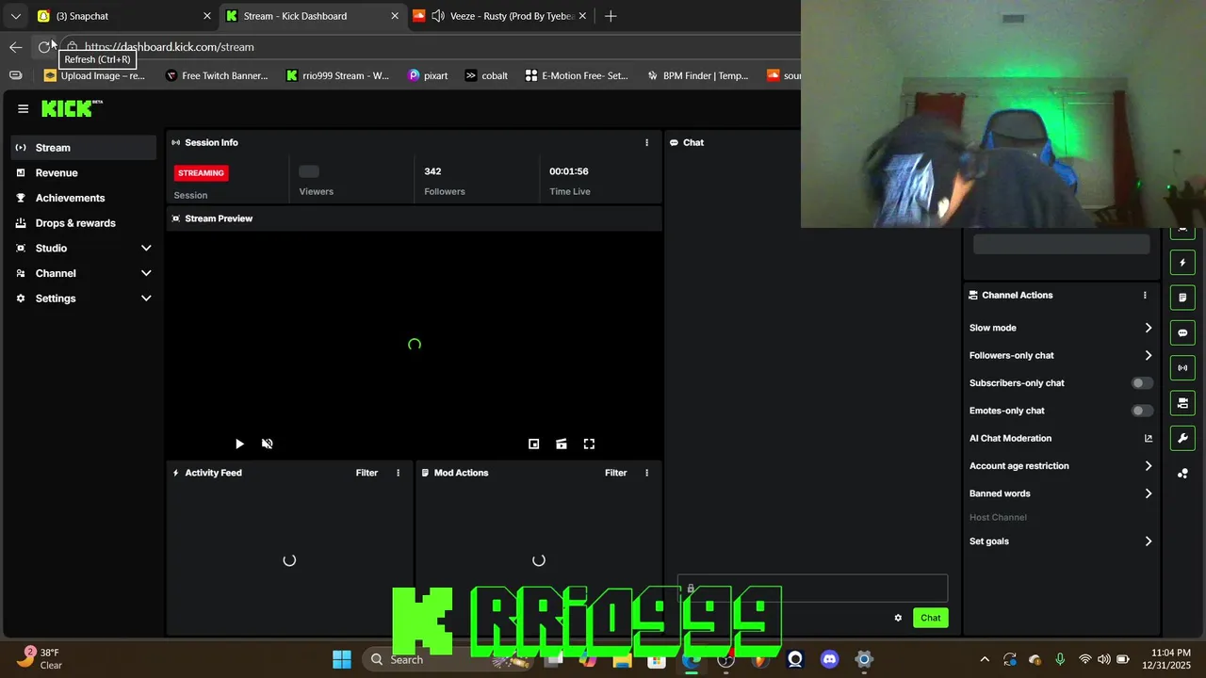Open 'E-Motion Free' bookmark
The height and width of the screenshot is (678, 1206).
tap(577, 75)
